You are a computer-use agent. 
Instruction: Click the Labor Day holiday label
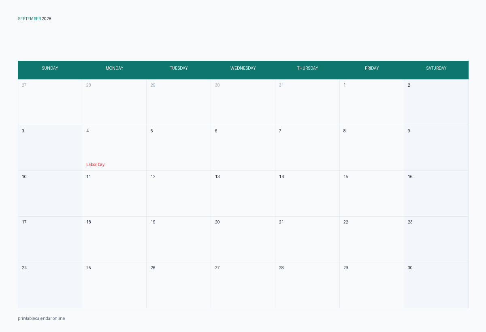coord(95,164)
